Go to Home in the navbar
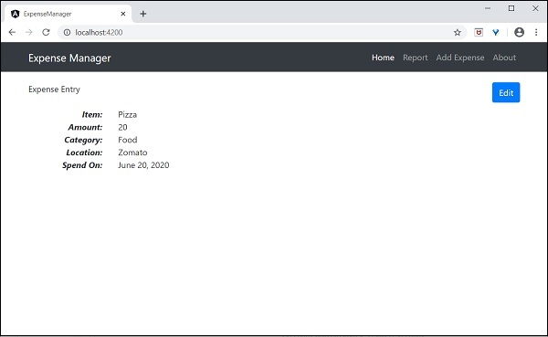 coord(383,58)
